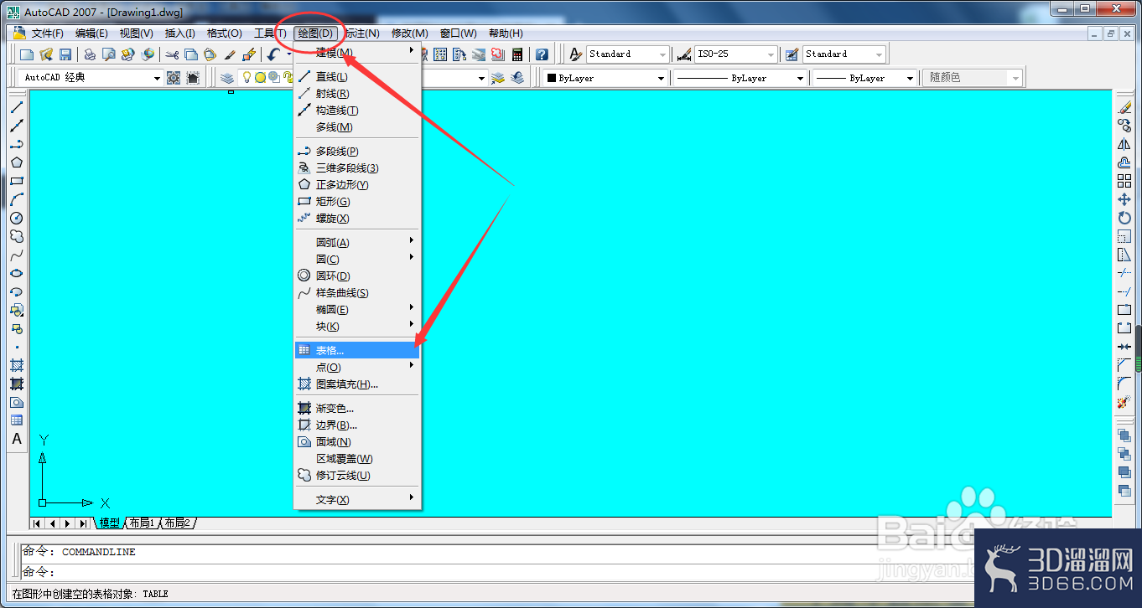Expand the 文字(X) submenu
Image resolution: width=1142 pixels, height=608 pixels.
pyautogui.click(x=357, y=500)
